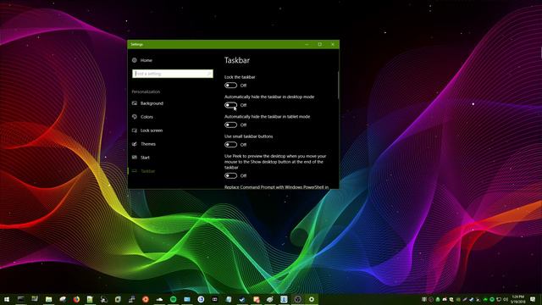The width and height of the screenshot is (542, 305).
Task: Toggle the Peek desktop preview switch
Action: coord(230,175)
